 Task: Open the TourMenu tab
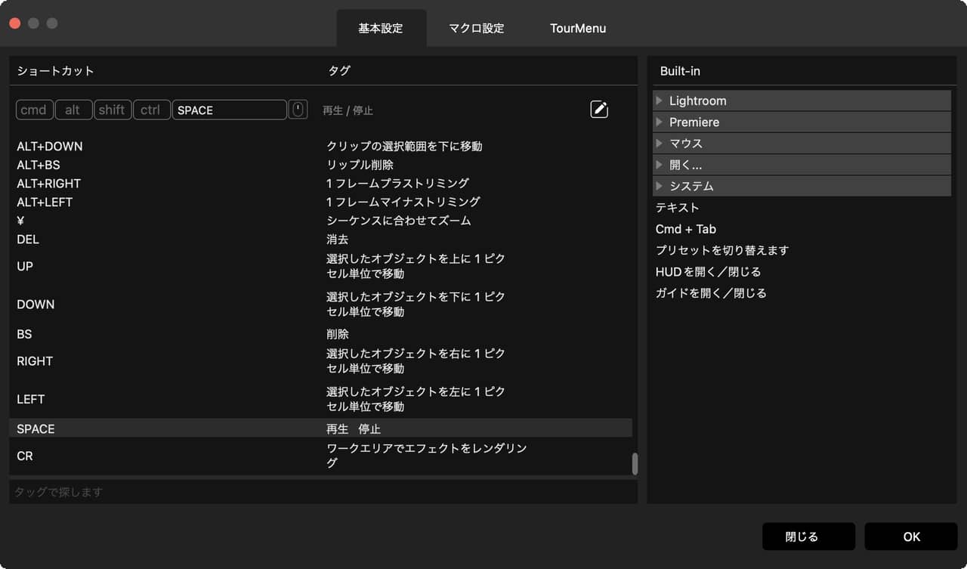pyautogui.click(x=578, y=28)
